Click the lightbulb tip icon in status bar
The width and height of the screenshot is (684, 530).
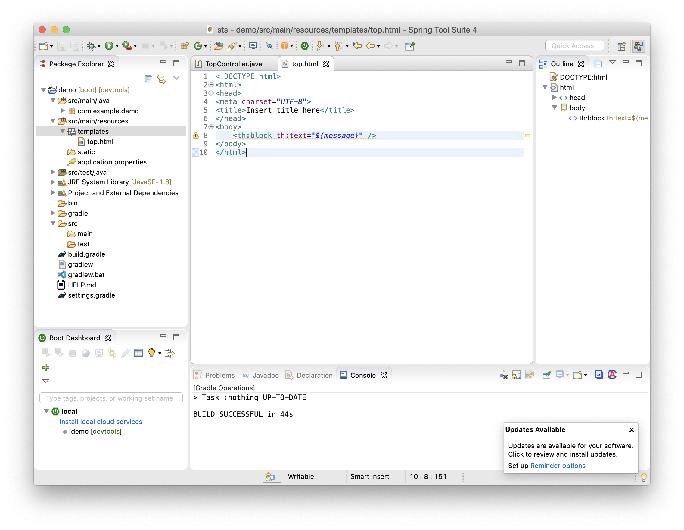[644, 477]
